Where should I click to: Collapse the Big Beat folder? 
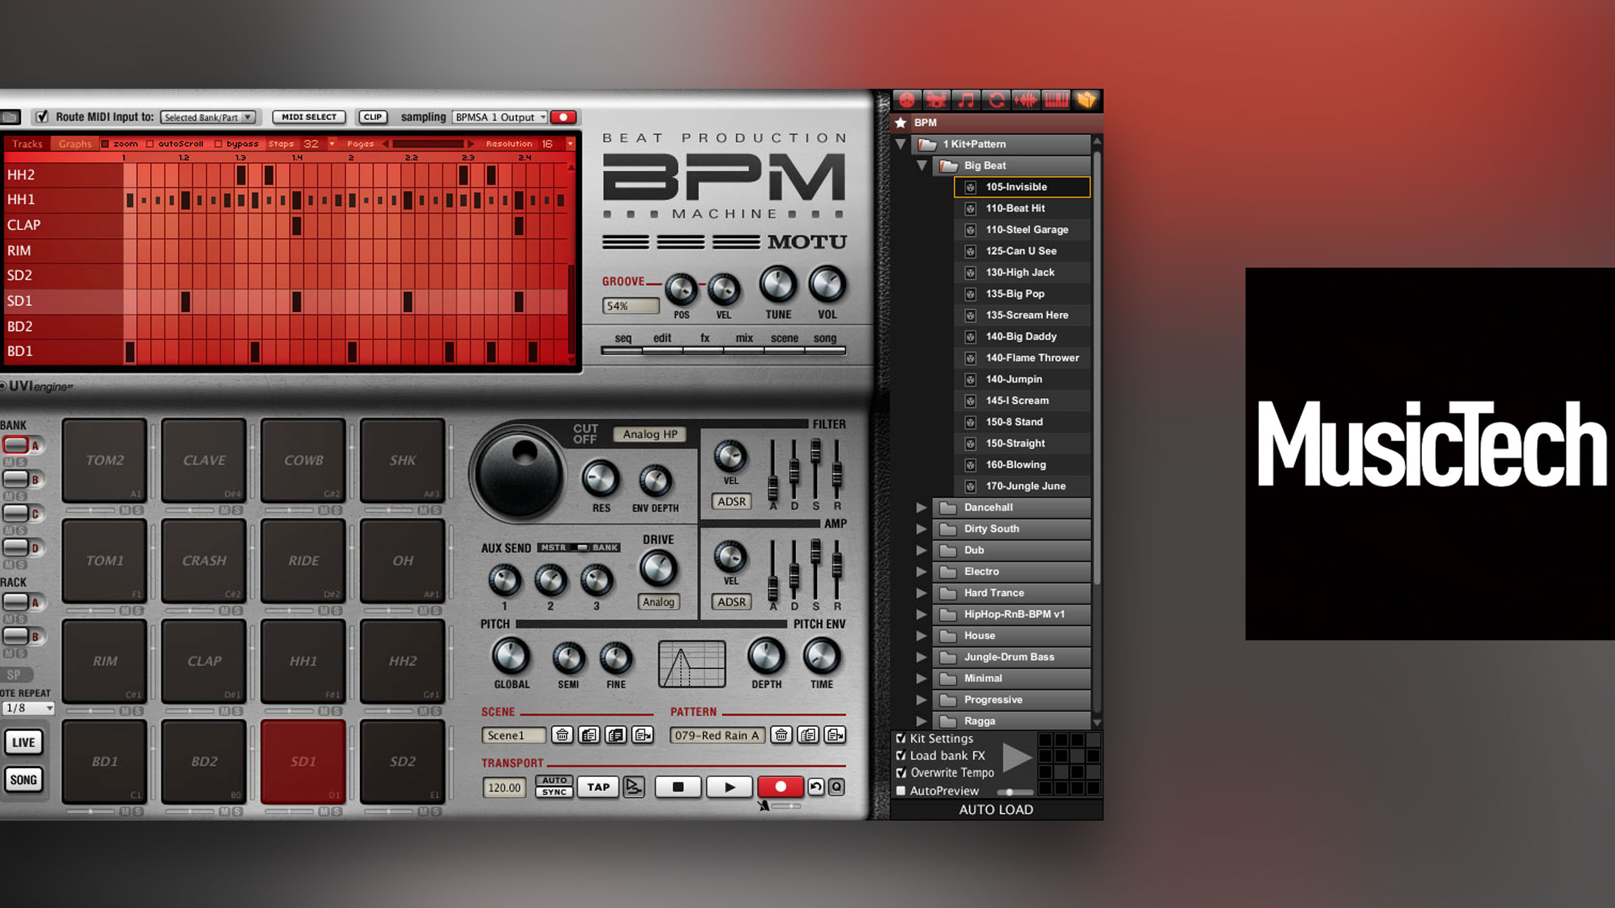(x=922, y=165)
